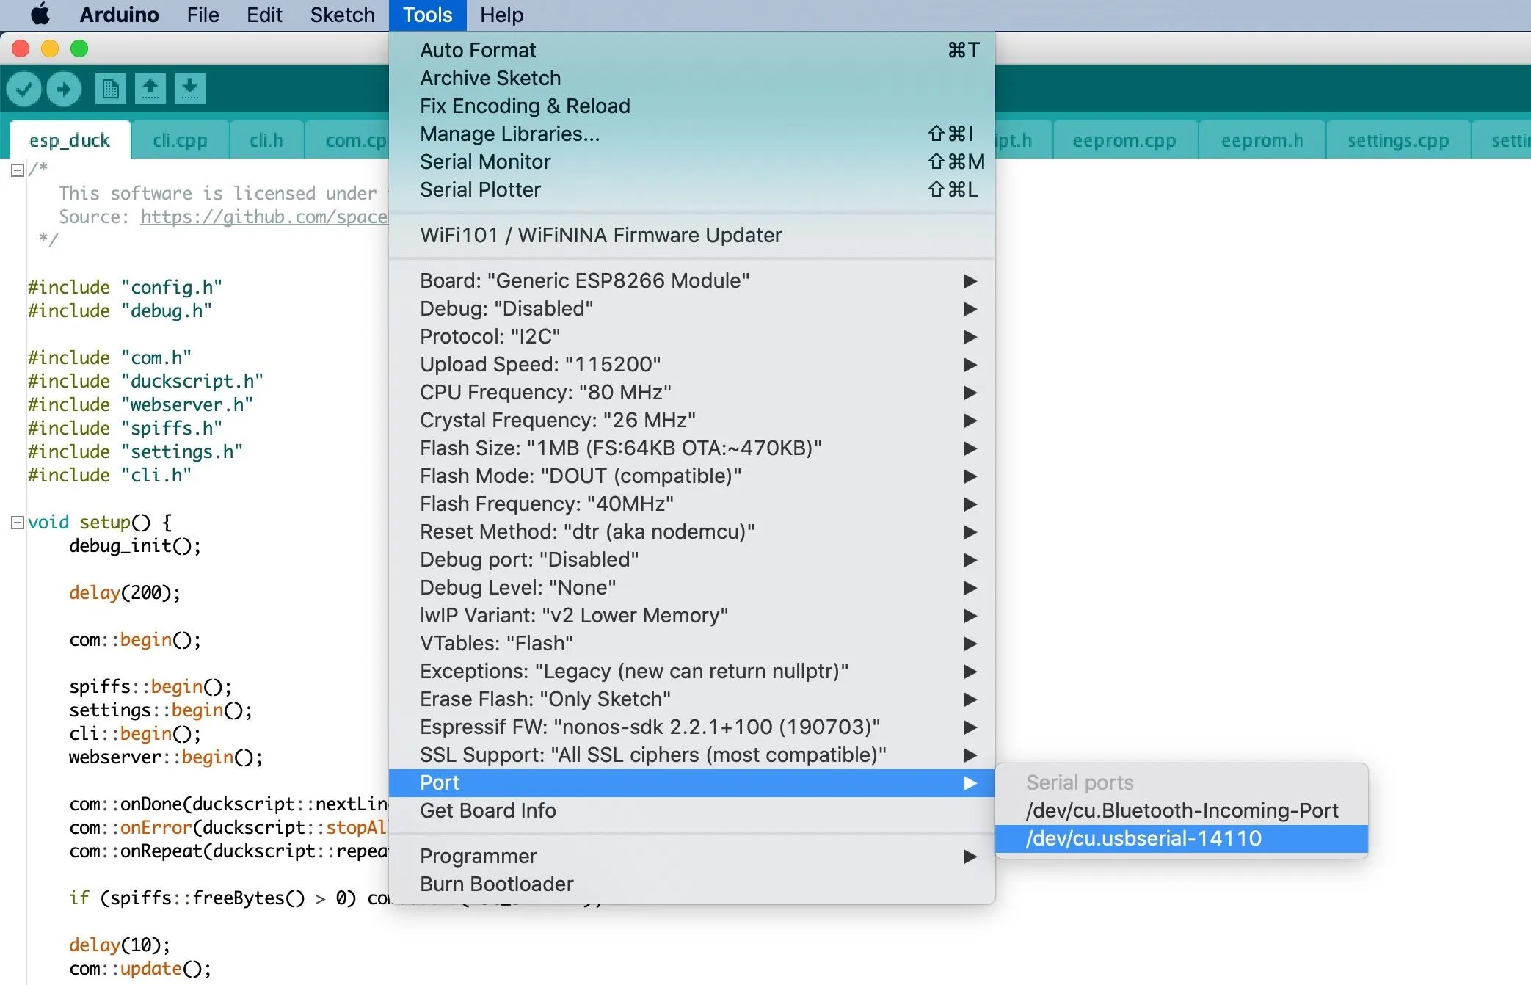Image resolution: width=1531 pixels, height=985 pixels.
Task: Expand the Flash Size submenu
Action: 692,448
